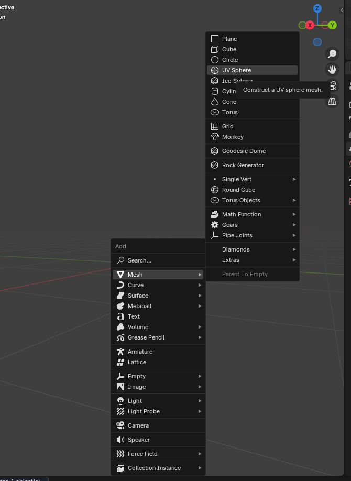Click the Ico Sphere mesh icon
351x481 pixels.
pyautogui.click(x=215, y=80)
